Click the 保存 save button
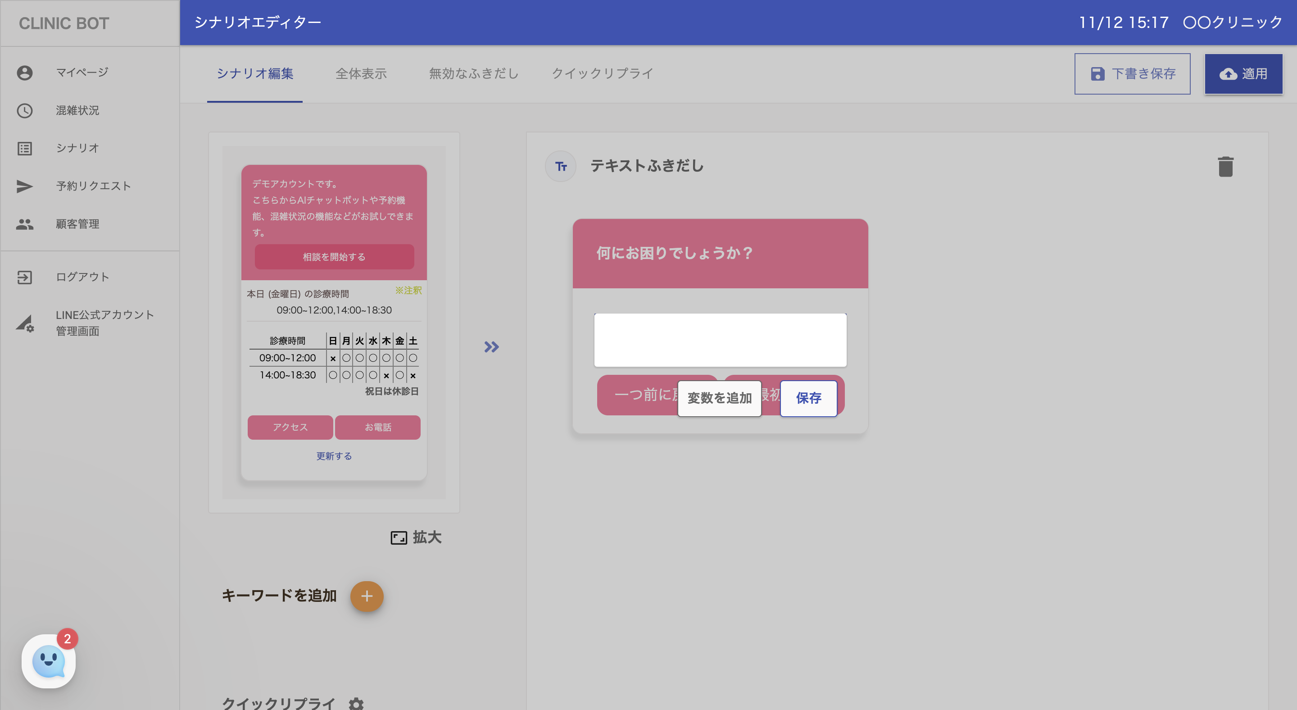The height and width of the screenshot is (710, 1297). point(808,398)
